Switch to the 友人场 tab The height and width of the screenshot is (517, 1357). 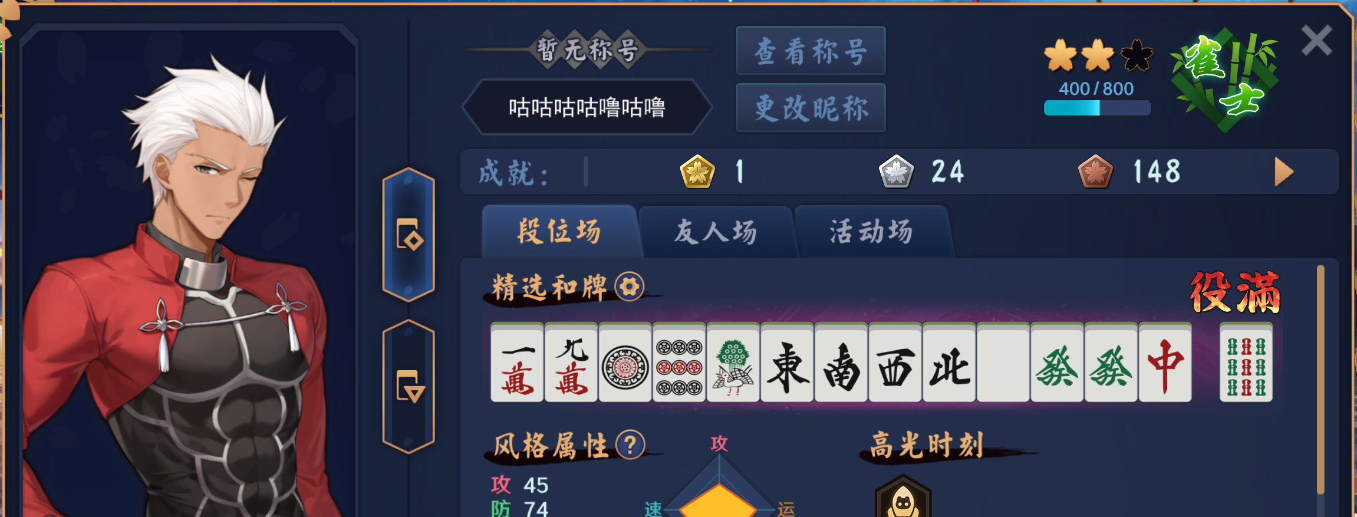(716, 232)
